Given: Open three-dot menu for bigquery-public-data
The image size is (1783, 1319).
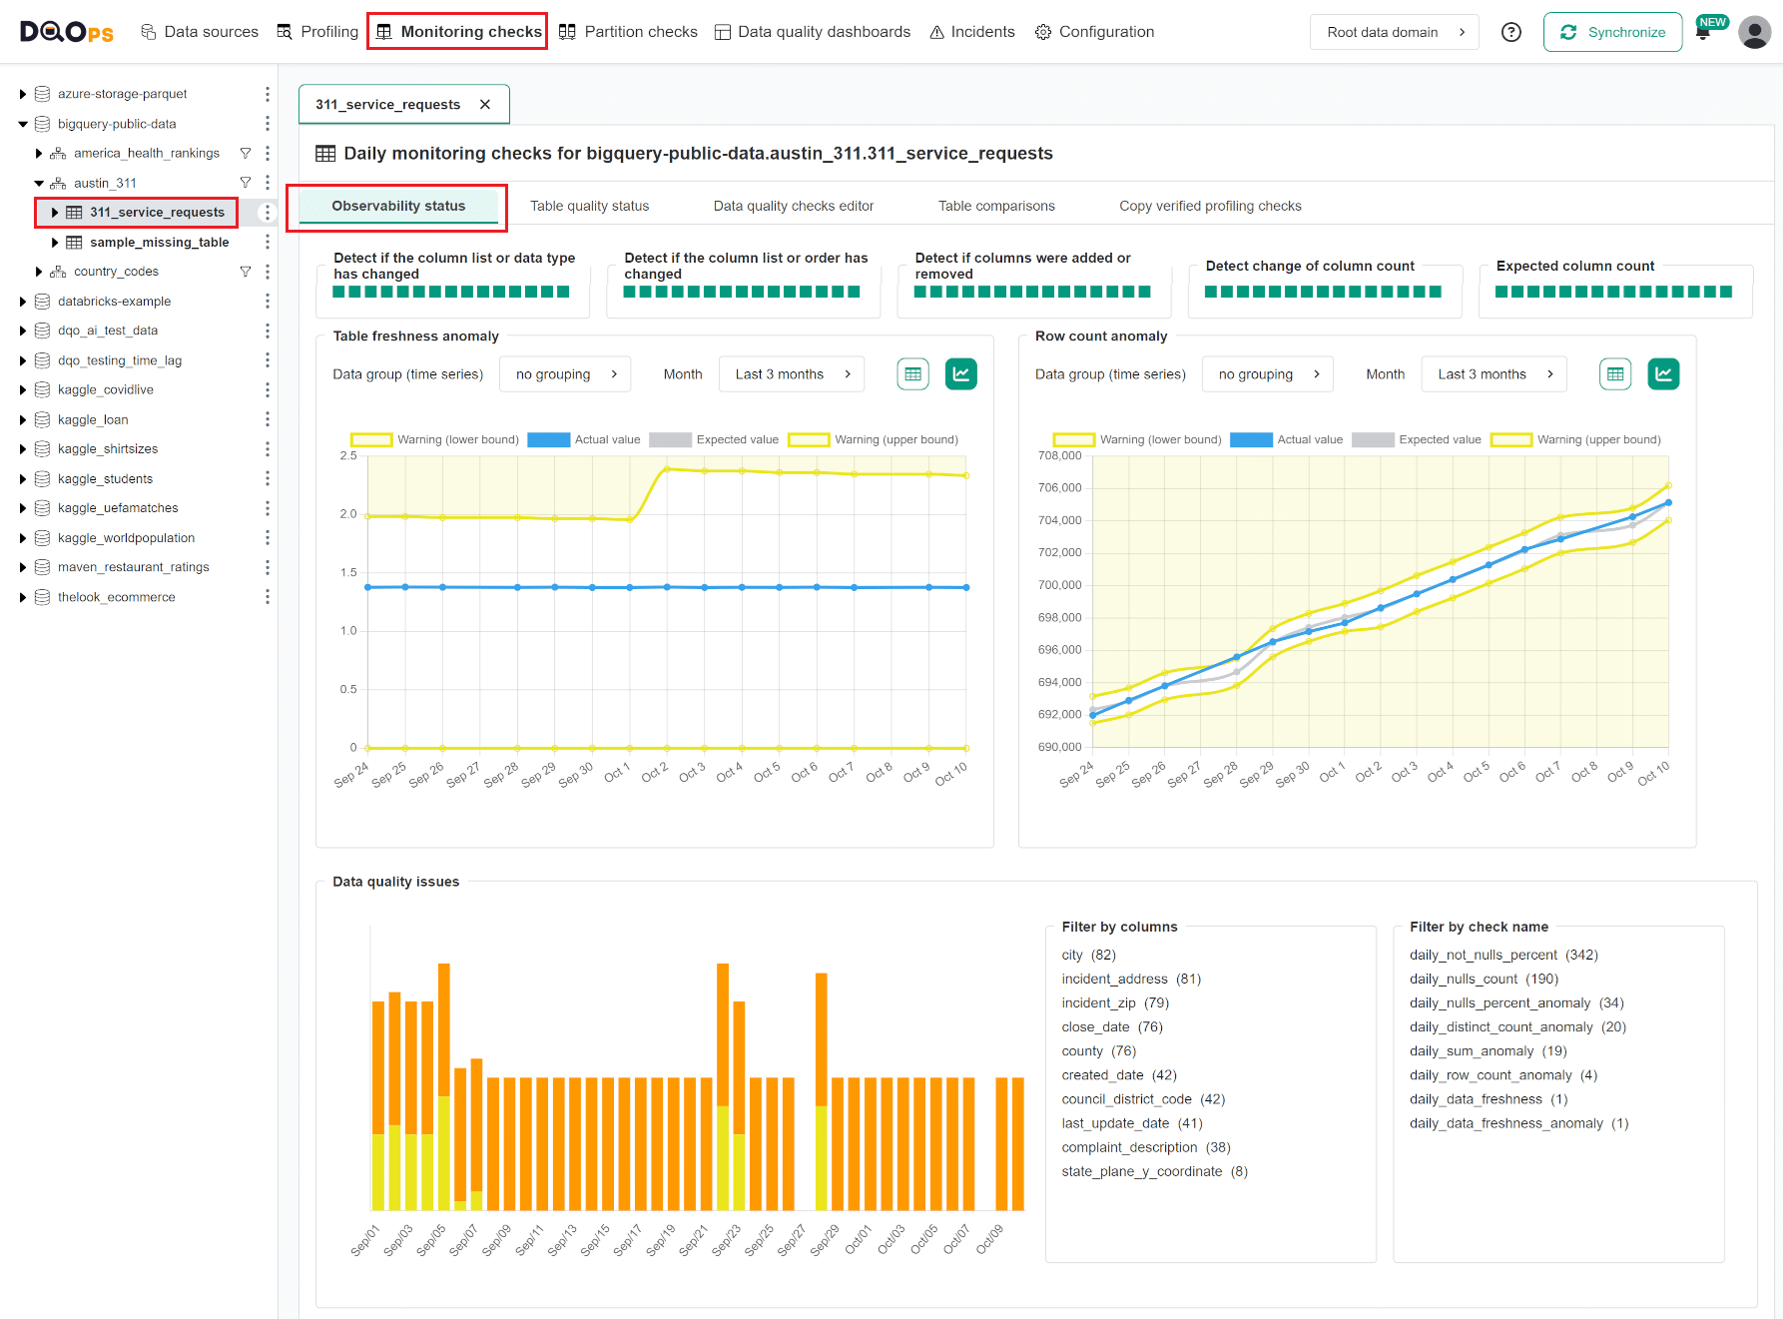Looking at the screenshot, I should tap(267, 124).
